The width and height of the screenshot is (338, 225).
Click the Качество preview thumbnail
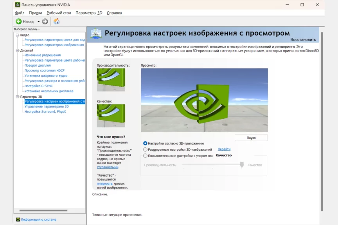111,116
